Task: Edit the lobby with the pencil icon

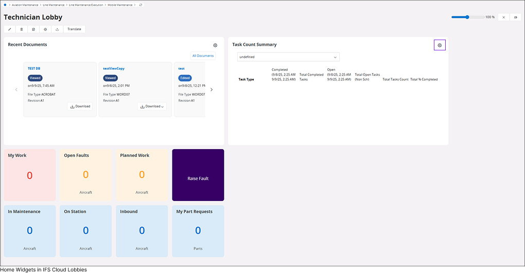Action: pos(10,29)
